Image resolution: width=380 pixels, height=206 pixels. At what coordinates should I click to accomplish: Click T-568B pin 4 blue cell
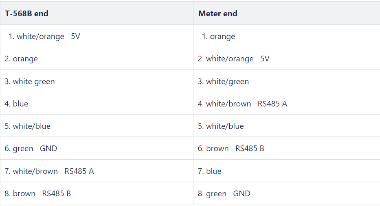pyautogui.click(x=16, y=104)
